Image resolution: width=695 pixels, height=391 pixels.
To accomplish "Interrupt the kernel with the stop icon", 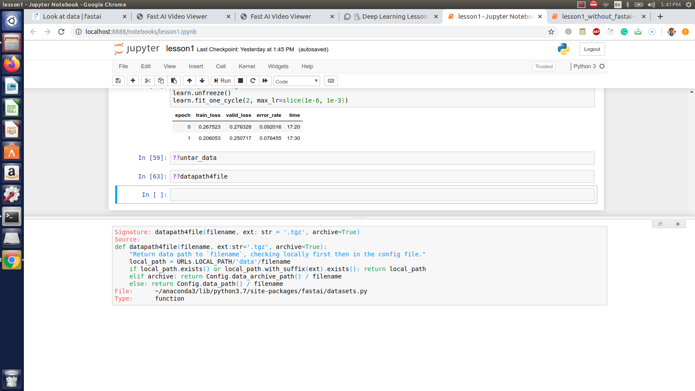I will coord(240,81).
